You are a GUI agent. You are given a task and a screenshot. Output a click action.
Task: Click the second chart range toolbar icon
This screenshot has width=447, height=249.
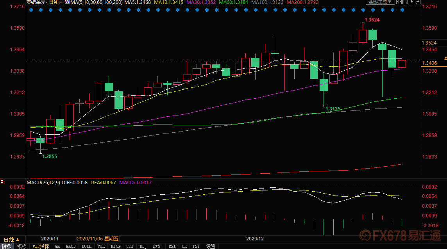[x=405, y=2]
